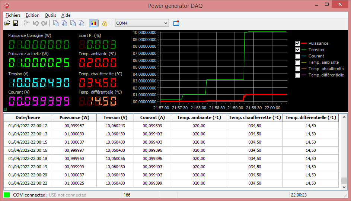Click the copy icon right after redo

coord(56,23)
